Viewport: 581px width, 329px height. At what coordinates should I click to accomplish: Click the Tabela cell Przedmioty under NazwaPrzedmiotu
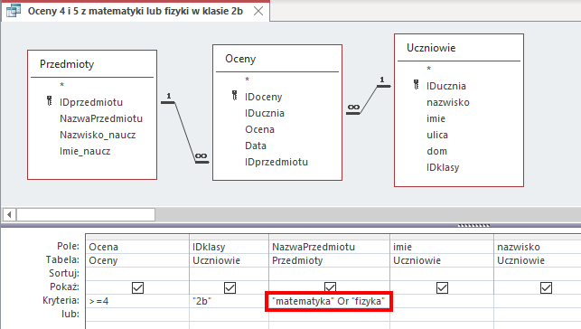click(330, 260)
